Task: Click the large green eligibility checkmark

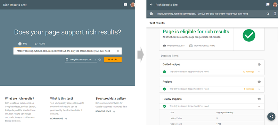Action: [x=249, y=35]
